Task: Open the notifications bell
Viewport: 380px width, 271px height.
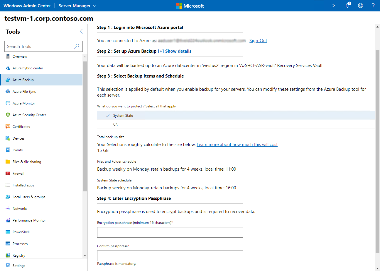Action: pyautogui.click(x=348, y=5)
